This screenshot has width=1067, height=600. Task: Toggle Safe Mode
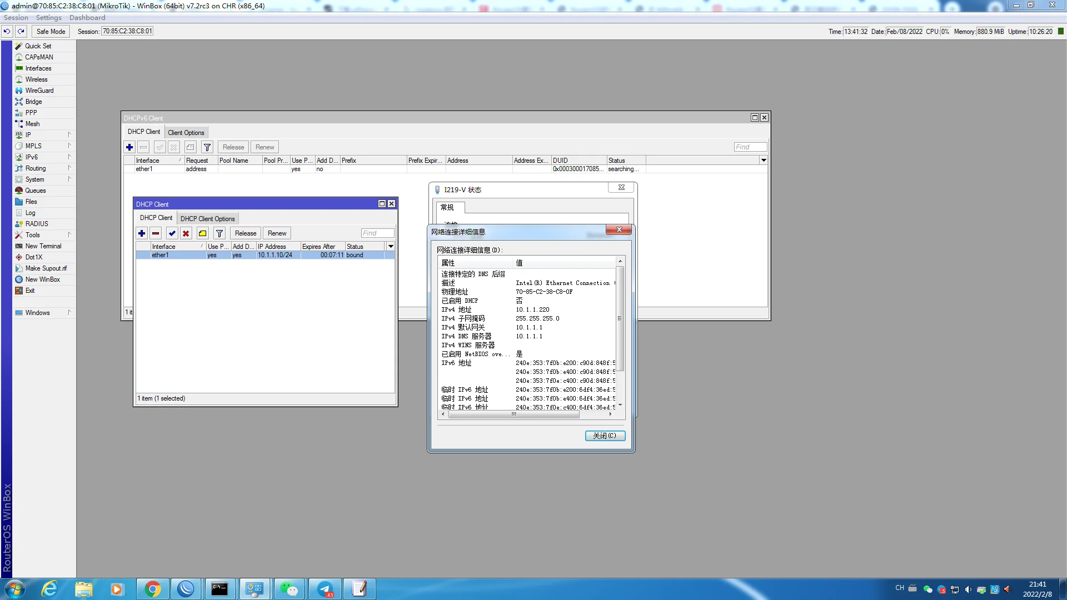click(51, 32)
